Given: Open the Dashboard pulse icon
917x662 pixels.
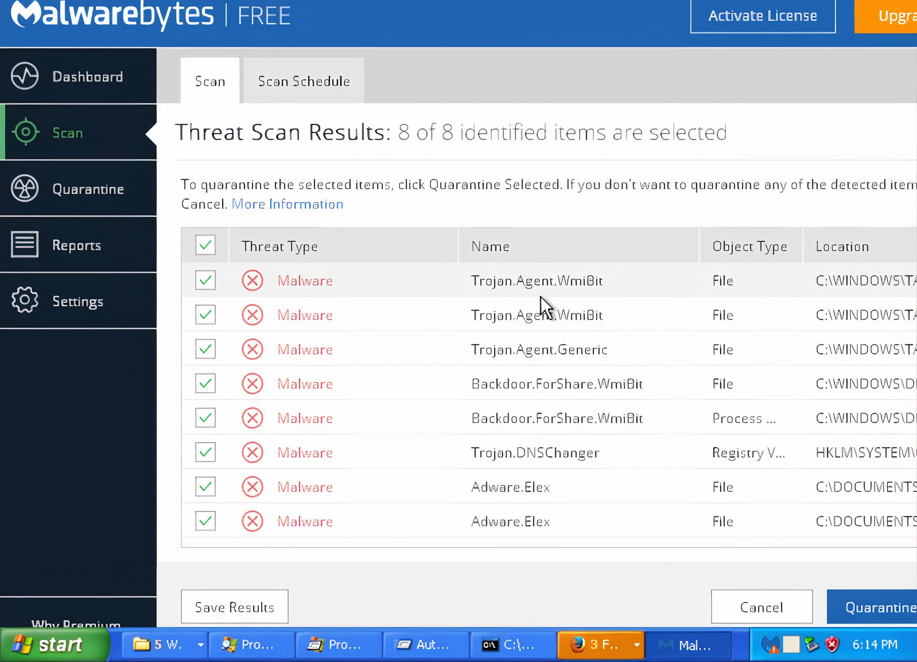Looking at the screenshot, I should (25, 76).
